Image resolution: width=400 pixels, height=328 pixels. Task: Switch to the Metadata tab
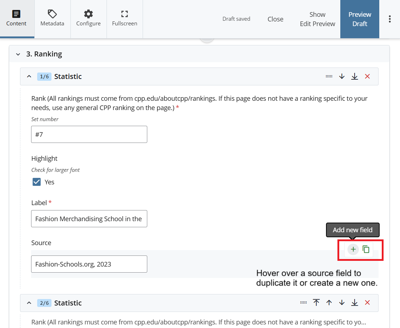pyautogui.click(x=52, y=19)
